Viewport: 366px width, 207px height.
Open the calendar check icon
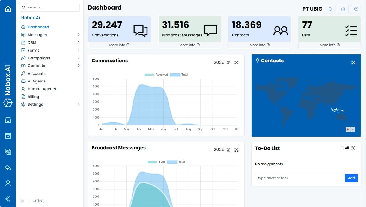point(8,136)
